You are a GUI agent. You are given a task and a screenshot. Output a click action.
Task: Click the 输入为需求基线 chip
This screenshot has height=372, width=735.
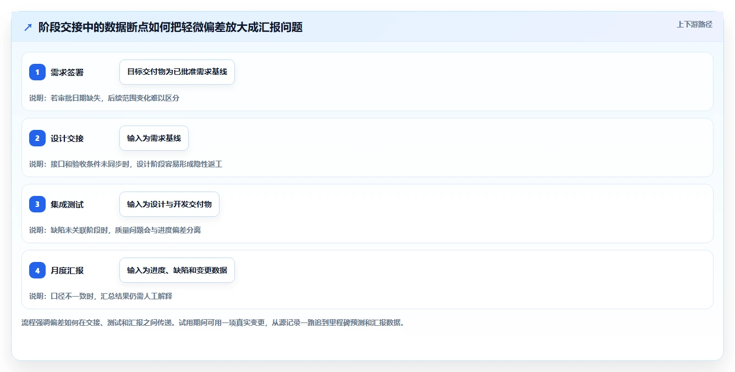(154, 138)
